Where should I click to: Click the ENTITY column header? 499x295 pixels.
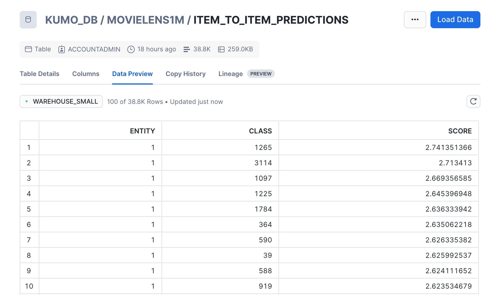pyautogui.click(x=142, y=131)
